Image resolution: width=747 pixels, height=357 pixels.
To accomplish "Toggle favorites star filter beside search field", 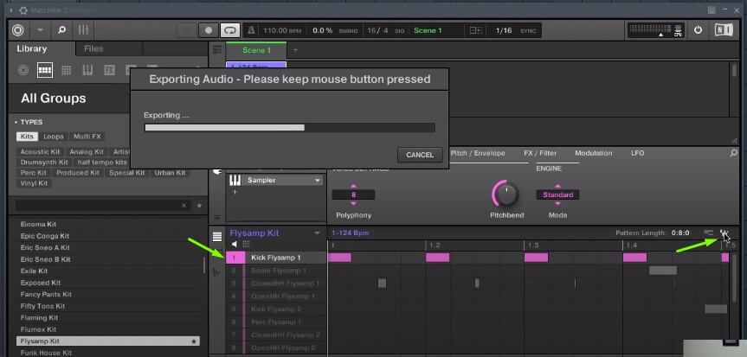I will tap(200, 206).
